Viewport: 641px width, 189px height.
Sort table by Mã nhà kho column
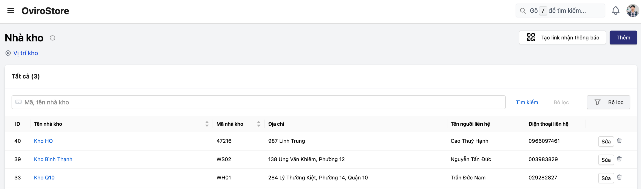[x=259, y=124]
